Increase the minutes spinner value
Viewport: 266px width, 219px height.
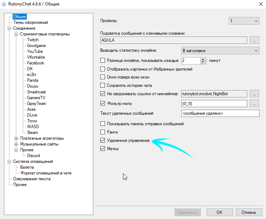coord(203,59)
